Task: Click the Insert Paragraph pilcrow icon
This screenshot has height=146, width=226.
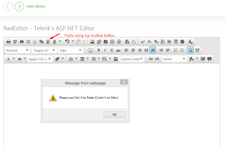Action: 156,42
